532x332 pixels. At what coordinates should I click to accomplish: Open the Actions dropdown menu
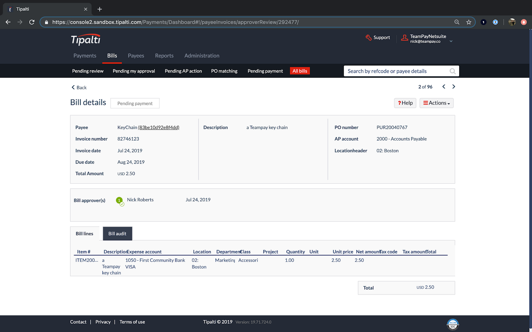(x=436, y=103)
